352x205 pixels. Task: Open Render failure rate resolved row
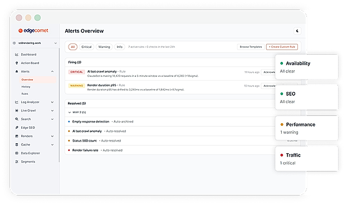[170, 150]
